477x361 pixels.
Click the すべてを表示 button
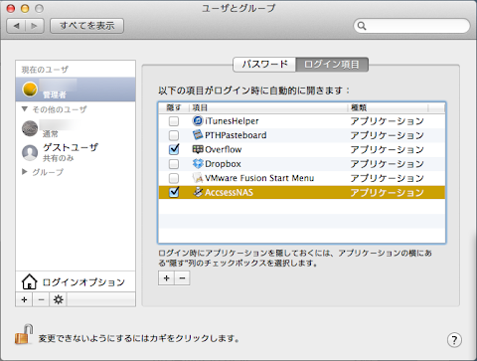tap(86, 26)
